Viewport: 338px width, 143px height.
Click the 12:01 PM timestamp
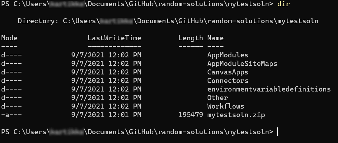point(125,115)
